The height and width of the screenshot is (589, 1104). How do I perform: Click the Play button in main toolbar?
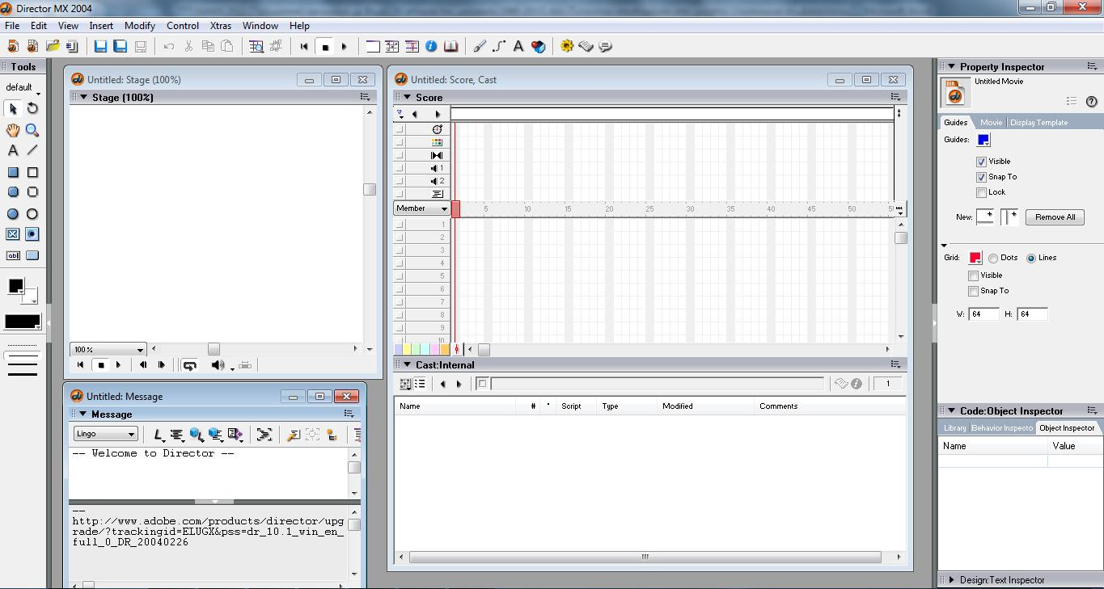click(344, 46)
